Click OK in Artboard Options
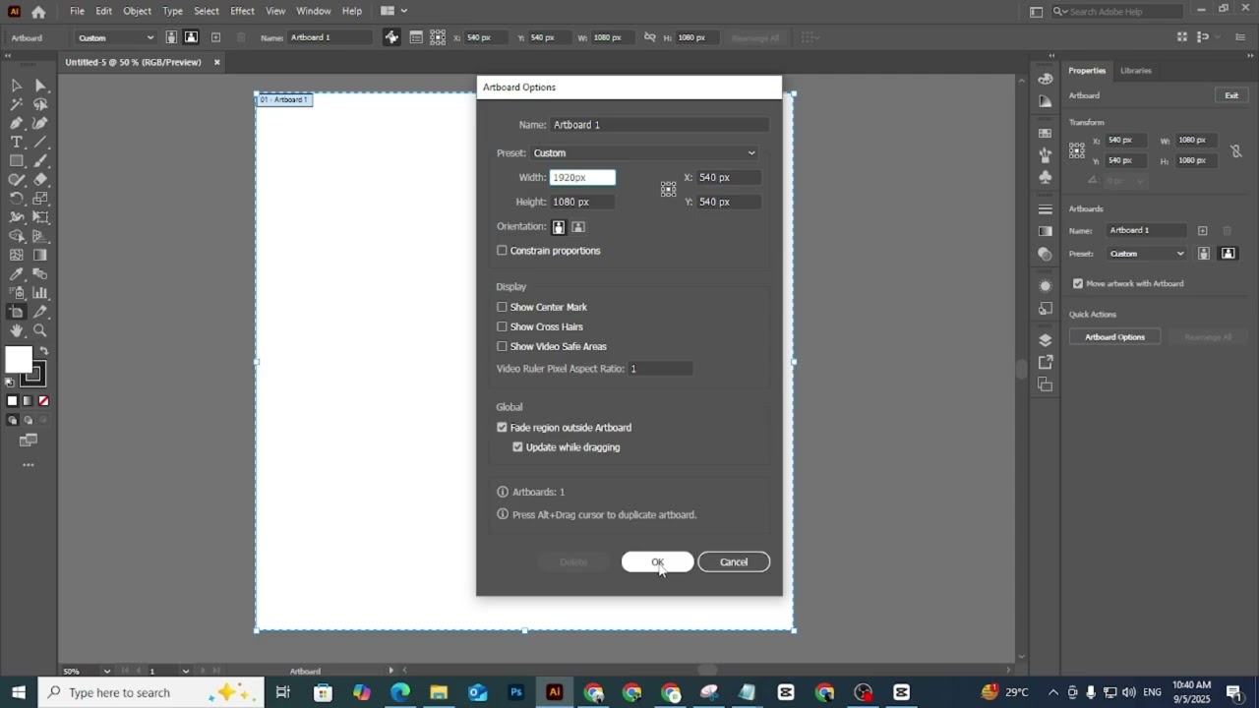The height and width of the screenshot is (708, 1259). (657, 562)
